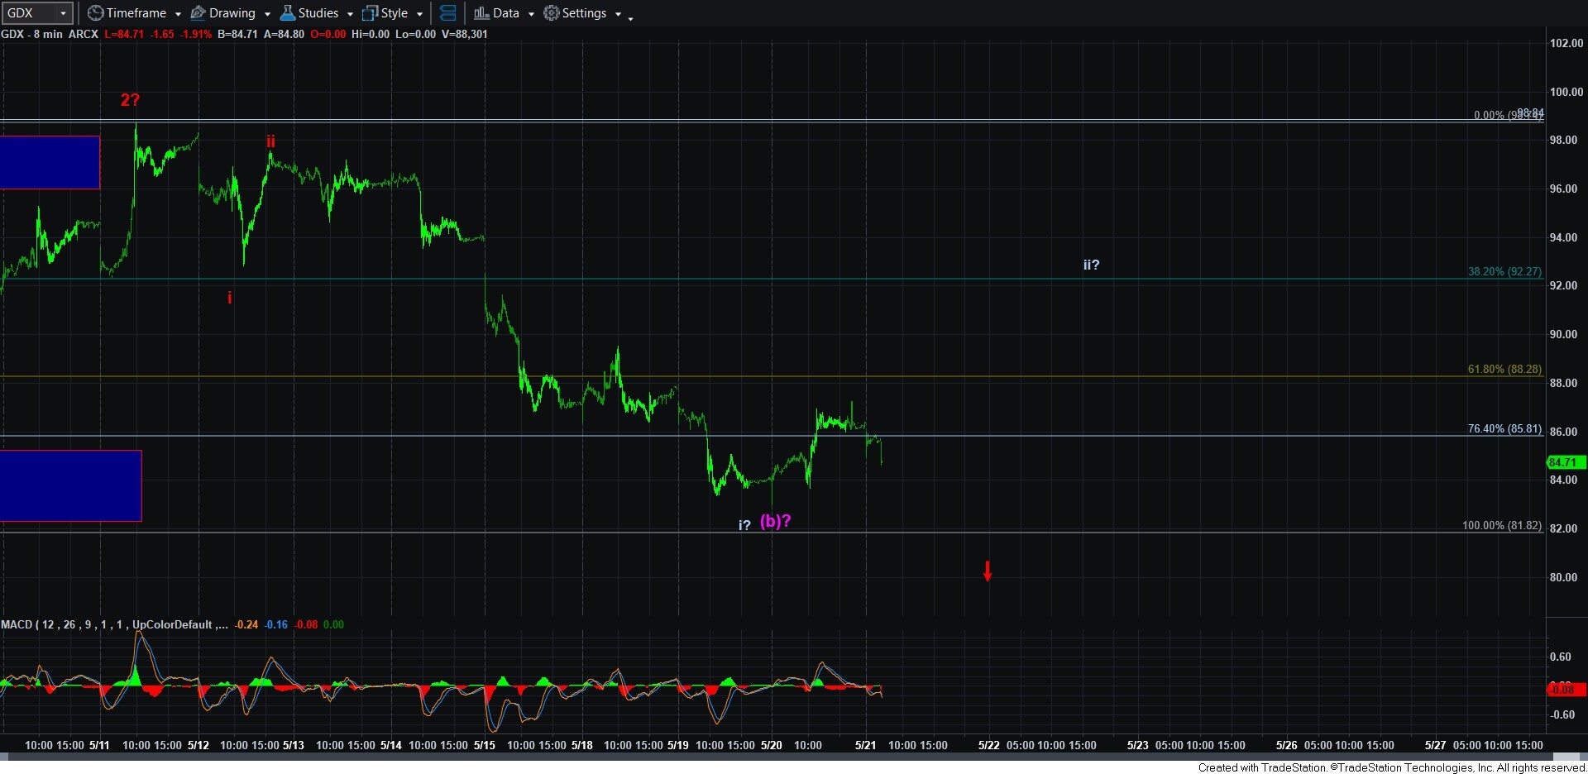Click the Timeframe clock icon

pos(96,13)
